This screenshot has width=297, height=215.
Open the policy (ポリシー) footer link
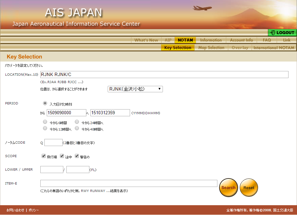(34, 210)
